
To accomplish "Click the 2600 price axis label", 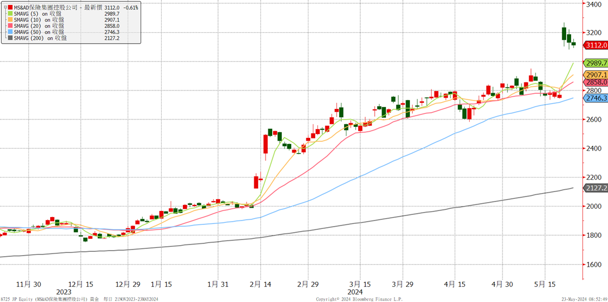I will pos(595,119).
